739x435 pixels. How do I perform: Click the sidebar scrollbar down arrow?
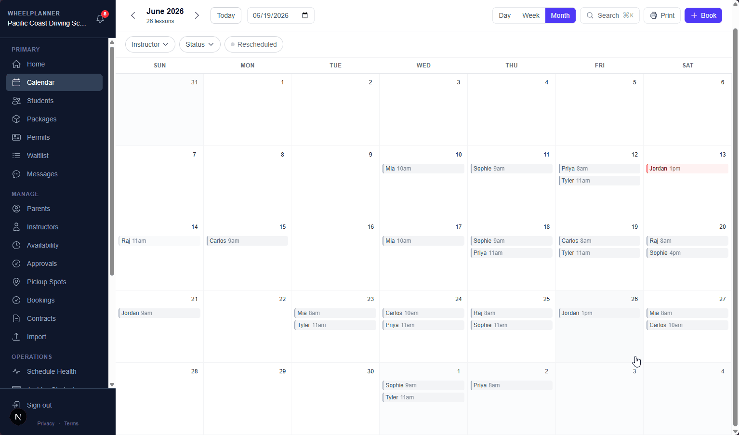(x=112, y=384)
